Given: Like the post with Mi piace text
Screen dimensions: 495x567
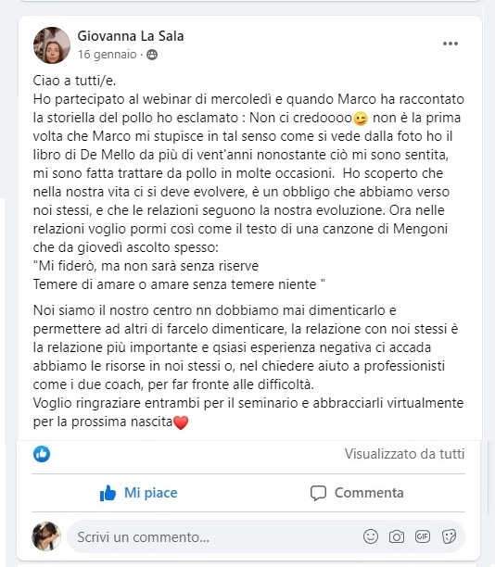Looking at the screenshot, I should 151,493.
